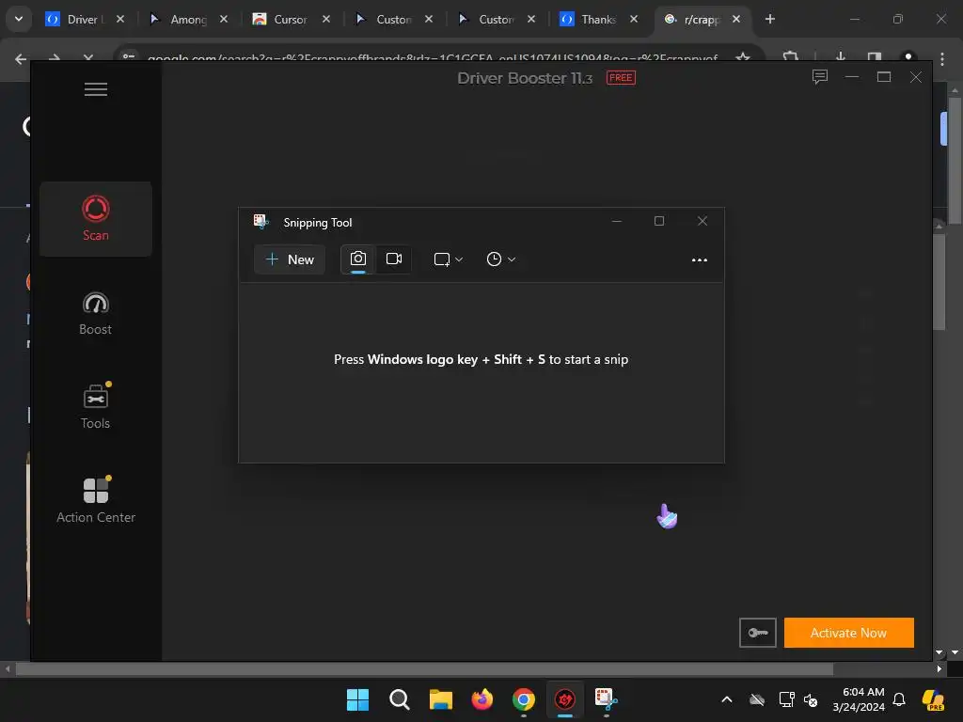Open File Explorer from taskbar
Viewport: 963px width, 722px height.
[440, 699]
